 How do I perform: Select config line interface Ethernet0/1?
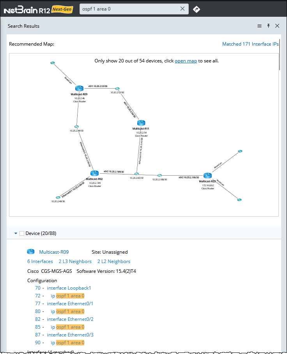(70, 304)
